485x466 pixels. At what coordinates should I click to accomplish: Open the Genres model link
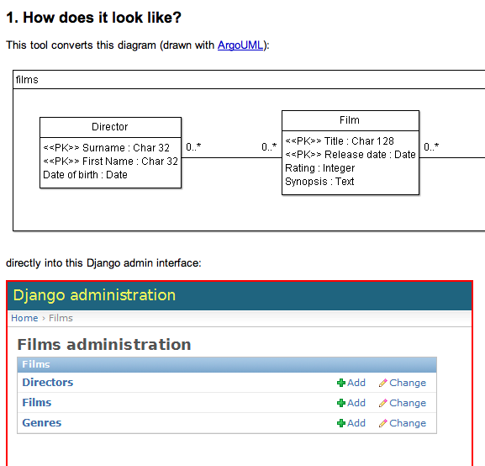coord(42,422)
